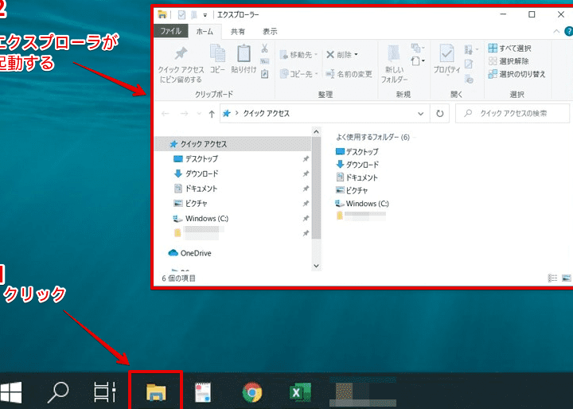Go up one folder level

(x=211, y=114)
